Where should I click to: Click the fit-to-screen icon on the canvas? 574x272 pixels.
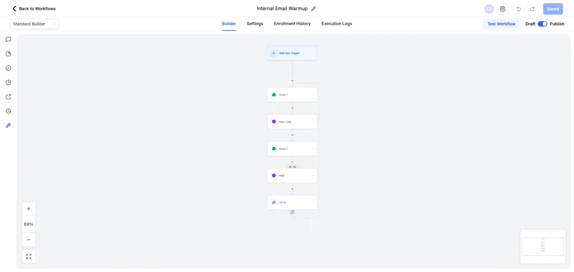click(x=29, y=257)
